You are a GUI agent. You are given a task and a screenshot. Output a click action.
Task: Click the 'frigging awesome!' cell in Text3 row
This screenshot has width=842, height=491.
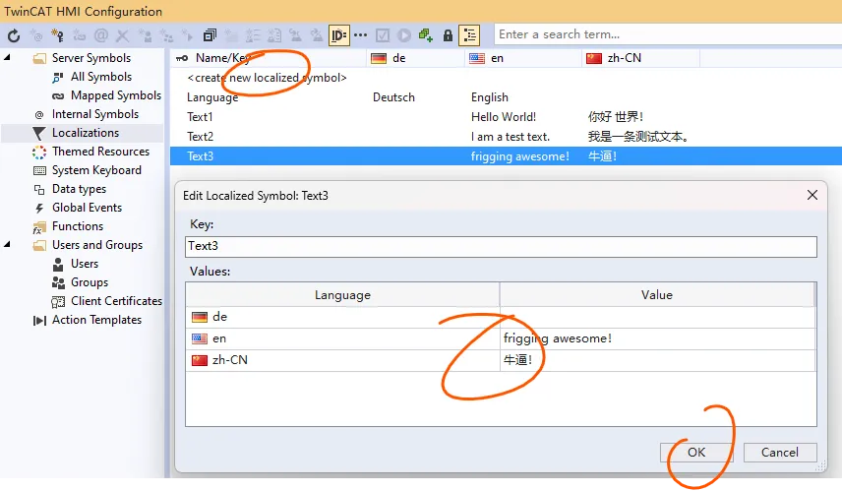point(519,156)
